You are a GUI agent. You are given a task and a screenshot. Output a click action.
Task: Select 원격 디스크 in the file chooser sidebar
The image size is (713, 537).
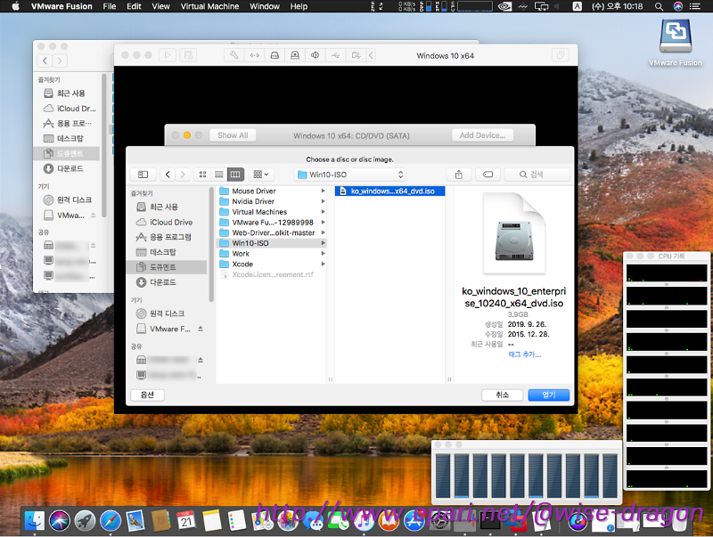(167, 313)
